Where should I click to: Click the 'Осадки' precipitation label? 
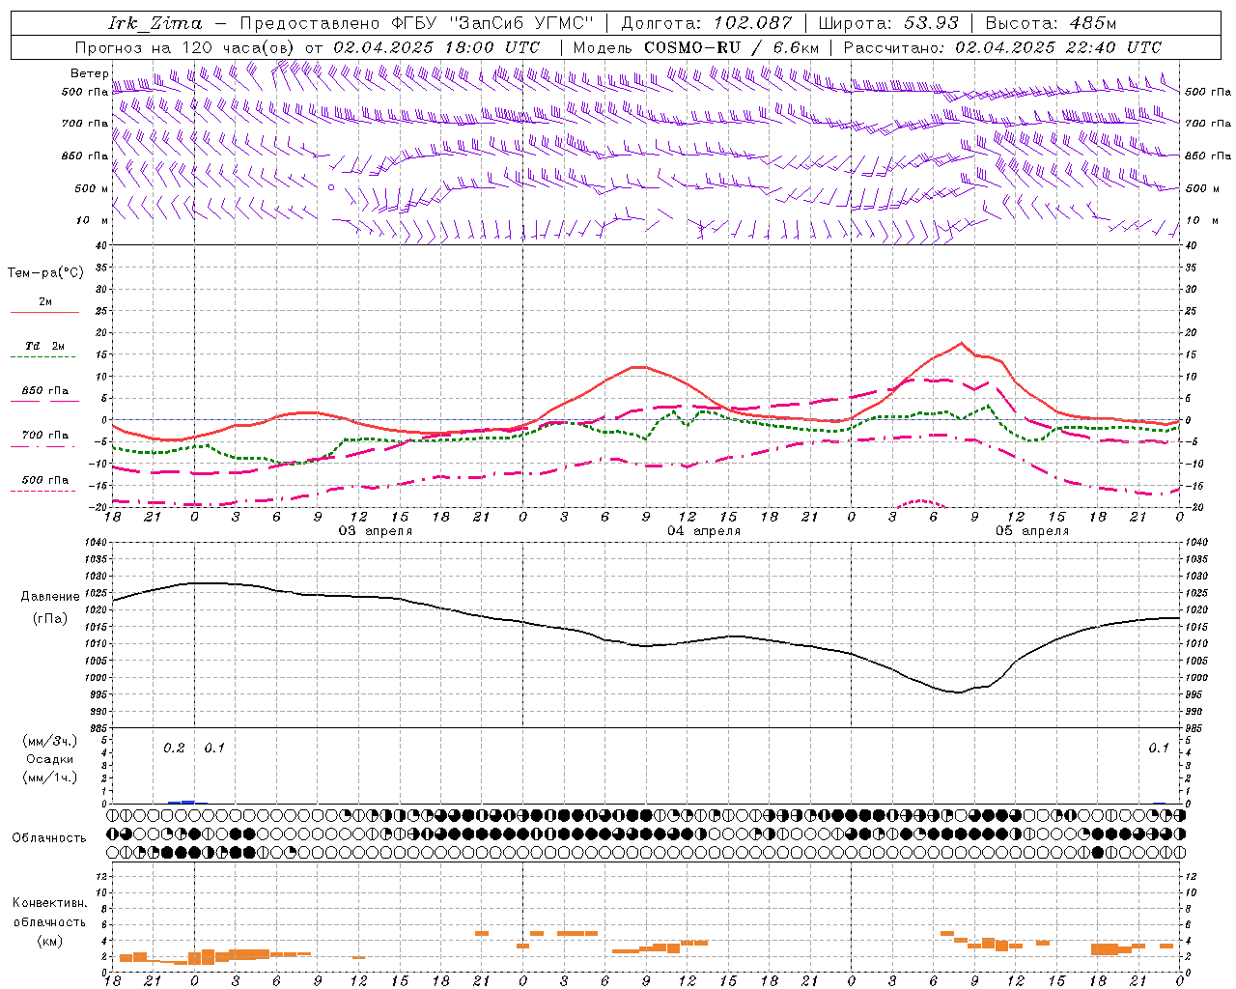(50, 759)
